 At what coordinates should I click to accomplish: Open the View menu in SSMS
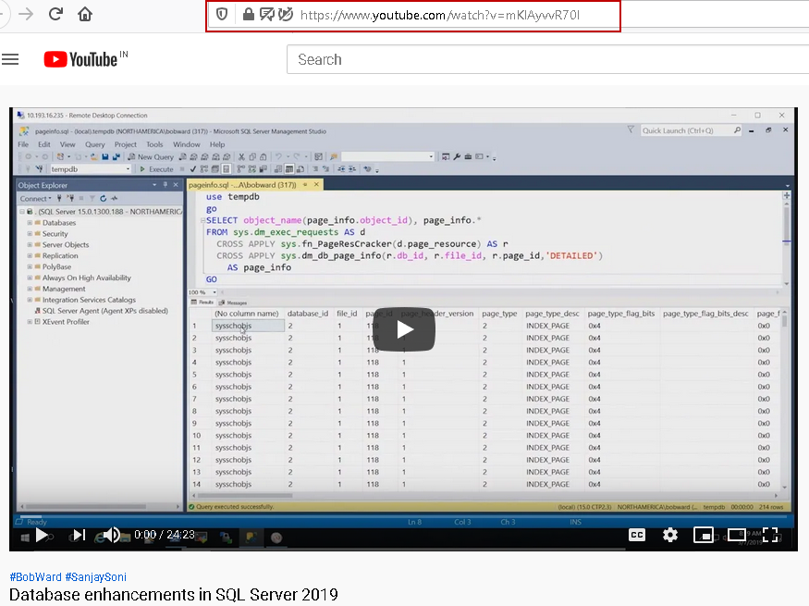(67, 144)
